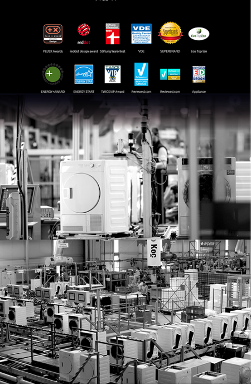251x384 pixels.
Task: Select the 'reddot design award' caption
Action: coord(84,51)
